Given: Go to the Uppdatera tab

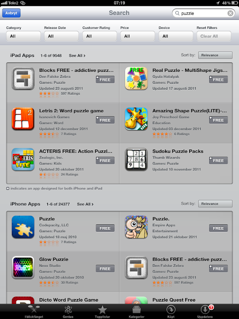Looking at the screenshot, I should click(x=205, y=312).
